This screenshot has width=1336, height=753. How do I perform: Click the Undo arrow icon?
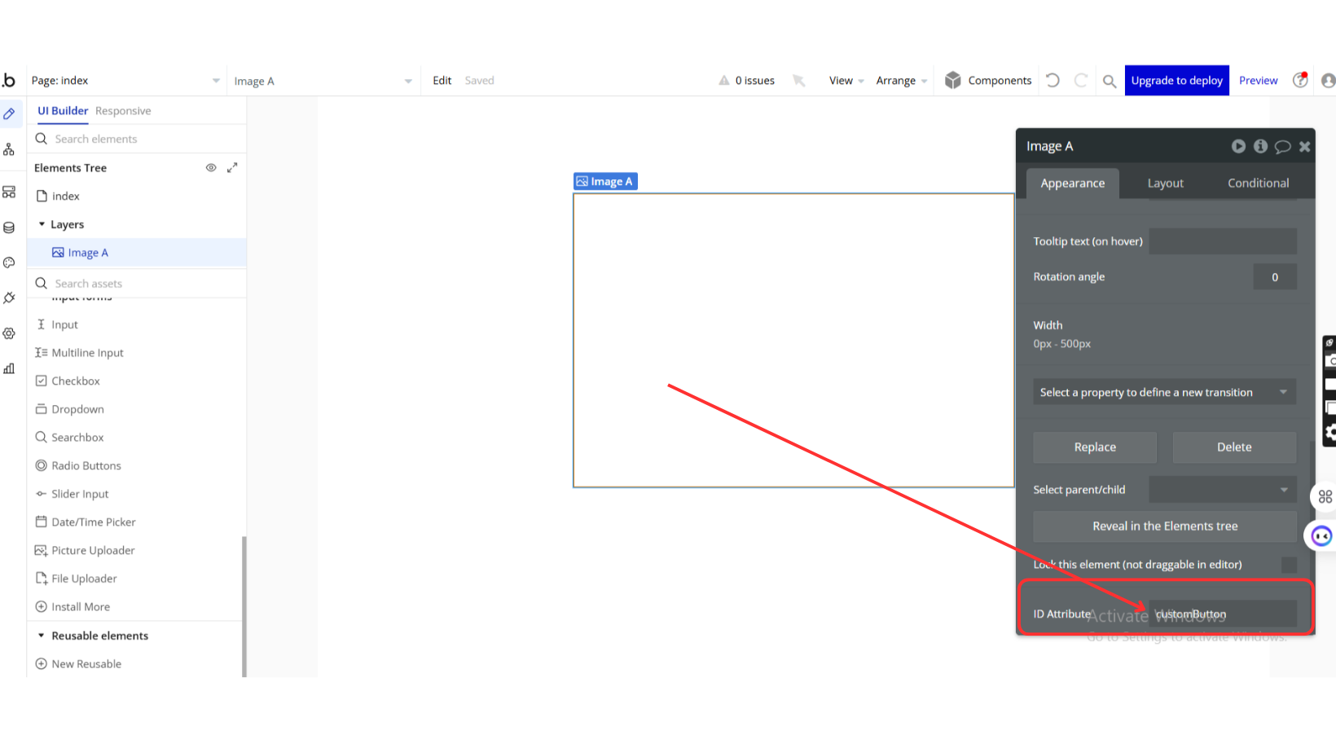pyautogui.click(x=1053, y=80)
